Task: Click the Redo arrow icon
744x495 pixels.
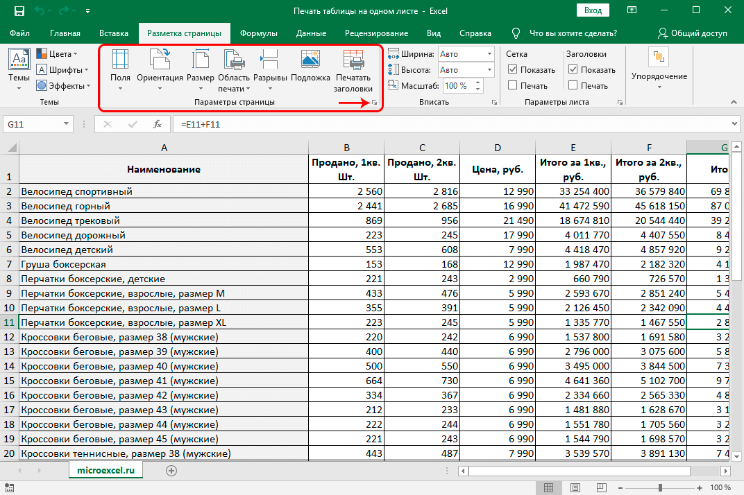Action: pyautogui.click(x=62, y=10)
